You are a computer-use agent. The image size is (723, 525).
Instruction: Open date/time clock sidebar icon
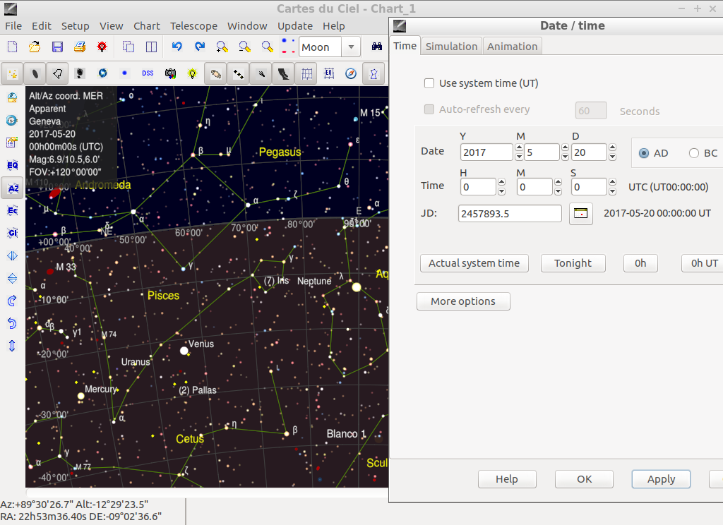pyautogui.click(x=13, y=120)
